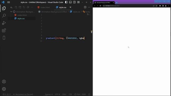Image resolution: width=171 pixels, height=96 pixels.
Task: Select style.css in the Explorer tree
Action: coord(21,18)
